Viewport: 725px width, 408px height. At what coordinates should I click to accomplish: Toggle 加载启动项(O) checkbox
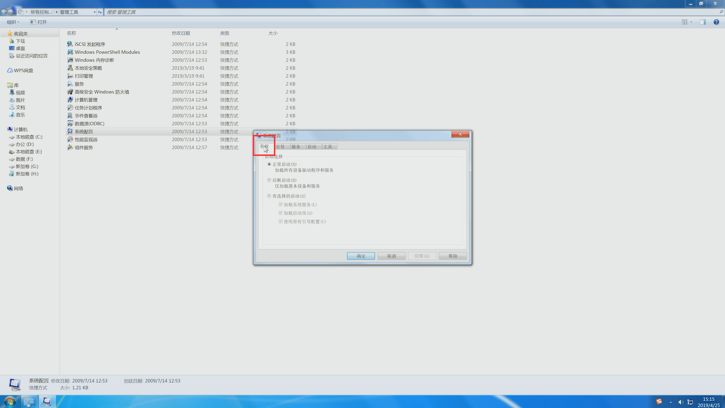(x=280, y=213)
